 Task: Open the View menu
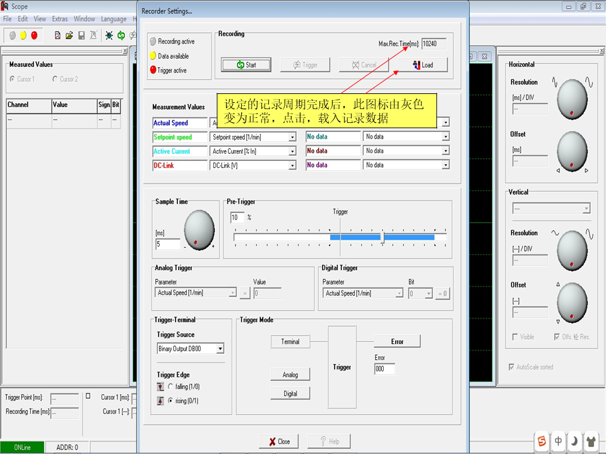(40, 19)
